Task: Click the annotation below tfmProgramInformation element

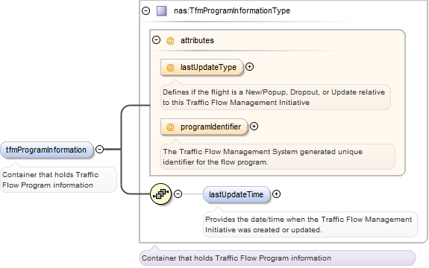Action: [x=58, y=179]
